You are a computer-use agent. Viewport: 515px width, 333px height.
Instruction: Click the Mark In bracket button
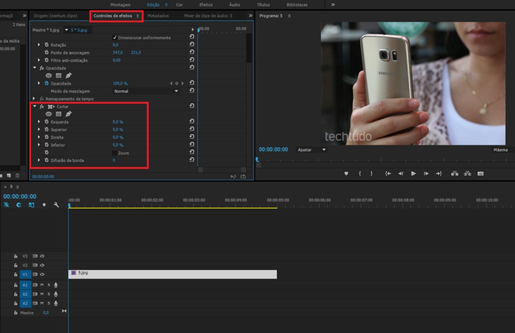pyautogui.click(x=359, y=173)
